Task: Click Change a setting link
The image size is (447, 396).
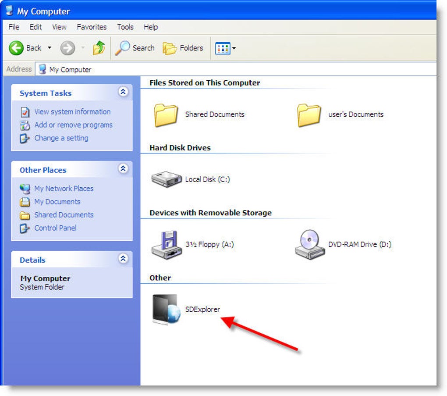Action: 61,138
